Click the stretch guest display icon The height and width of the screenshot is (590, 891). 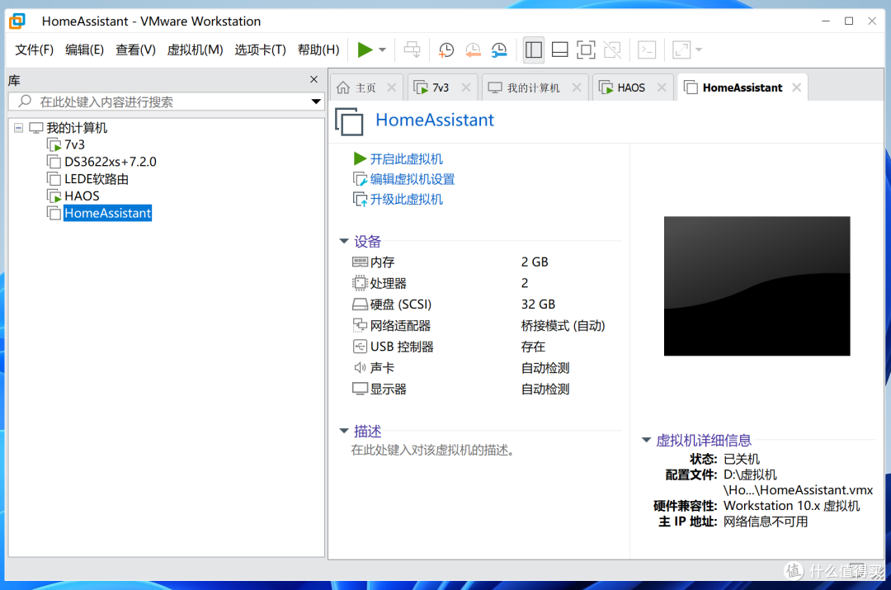pyautogui.click(x=681, y=50)
